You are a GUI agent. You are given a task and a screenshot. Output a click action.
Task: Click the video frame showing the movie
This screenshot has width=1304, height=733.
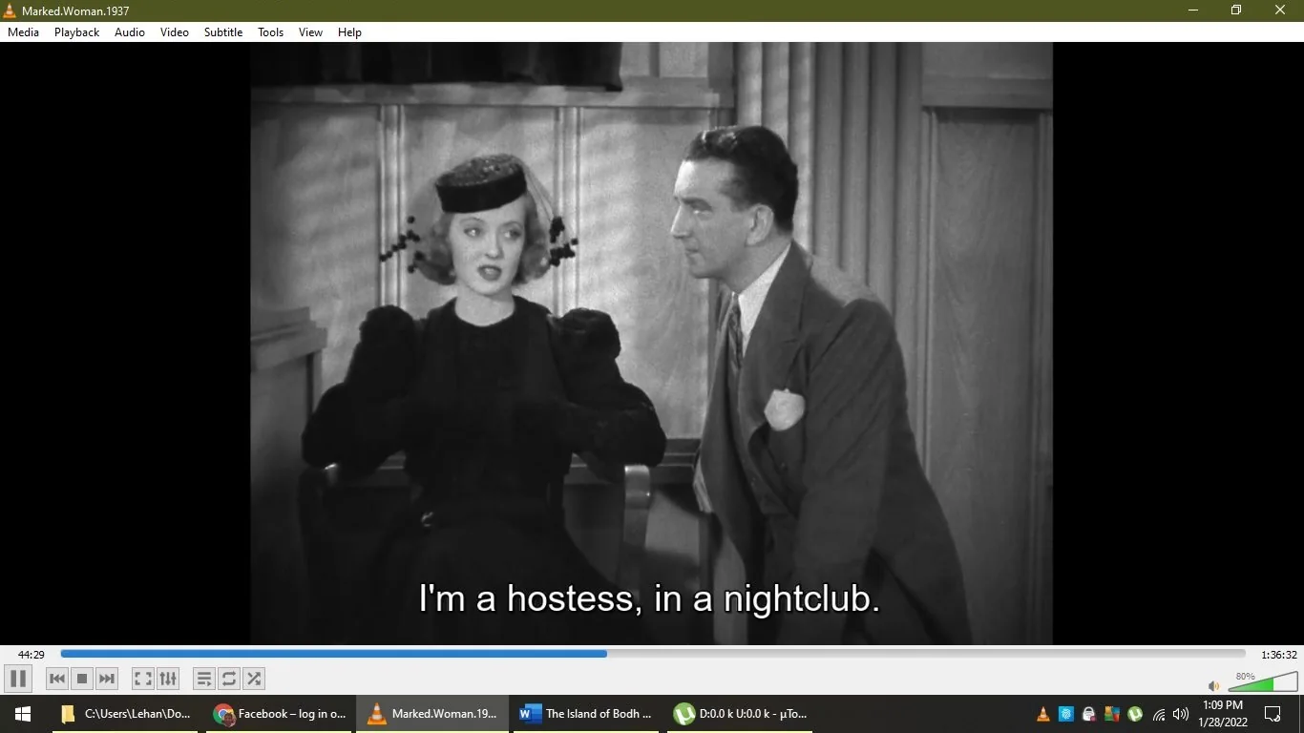point(652,344)
